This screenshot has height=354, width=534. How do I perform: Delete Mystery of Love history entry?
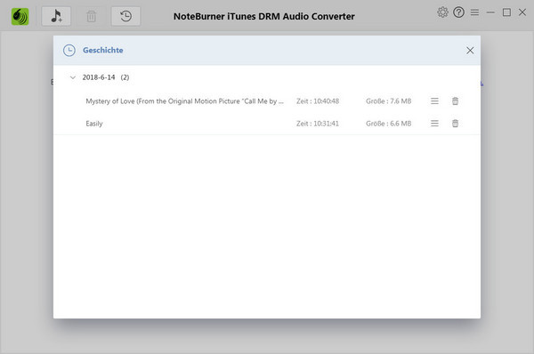click(x=455, y=101)
